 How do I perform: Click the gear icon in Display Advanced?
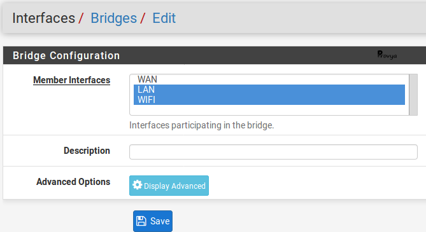click(x=137, y=185)
